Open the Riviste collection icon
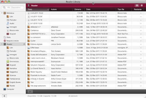Screen dimensions: 146x98 [8, 86]
